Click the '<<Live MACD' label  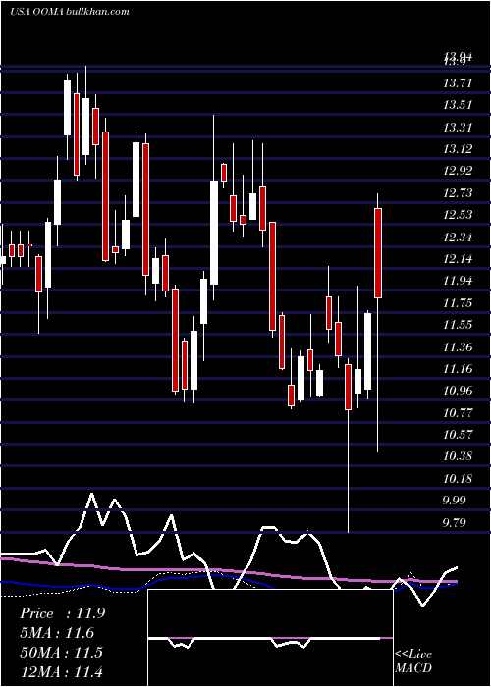[413, 661]
